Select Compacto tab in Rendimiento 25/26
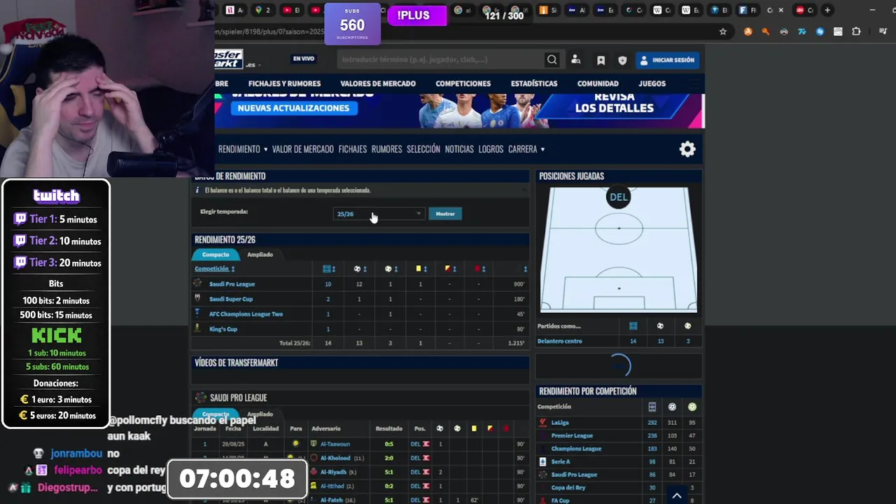 (x=216, y=255)
